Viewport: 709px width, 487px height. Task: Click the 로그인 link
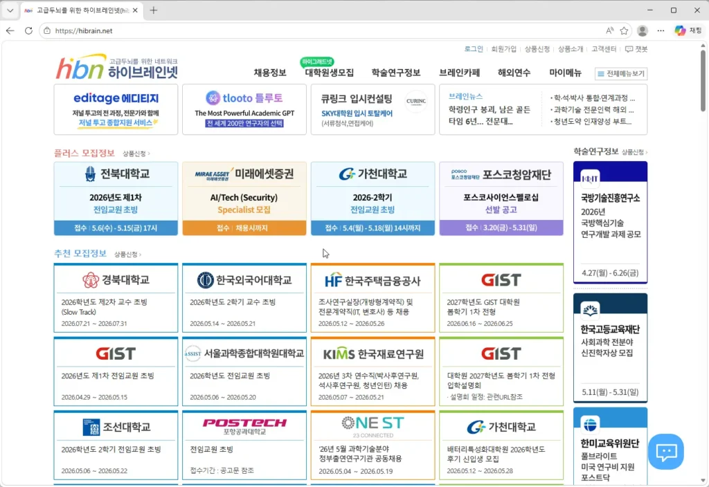click(x=474, y=49)
